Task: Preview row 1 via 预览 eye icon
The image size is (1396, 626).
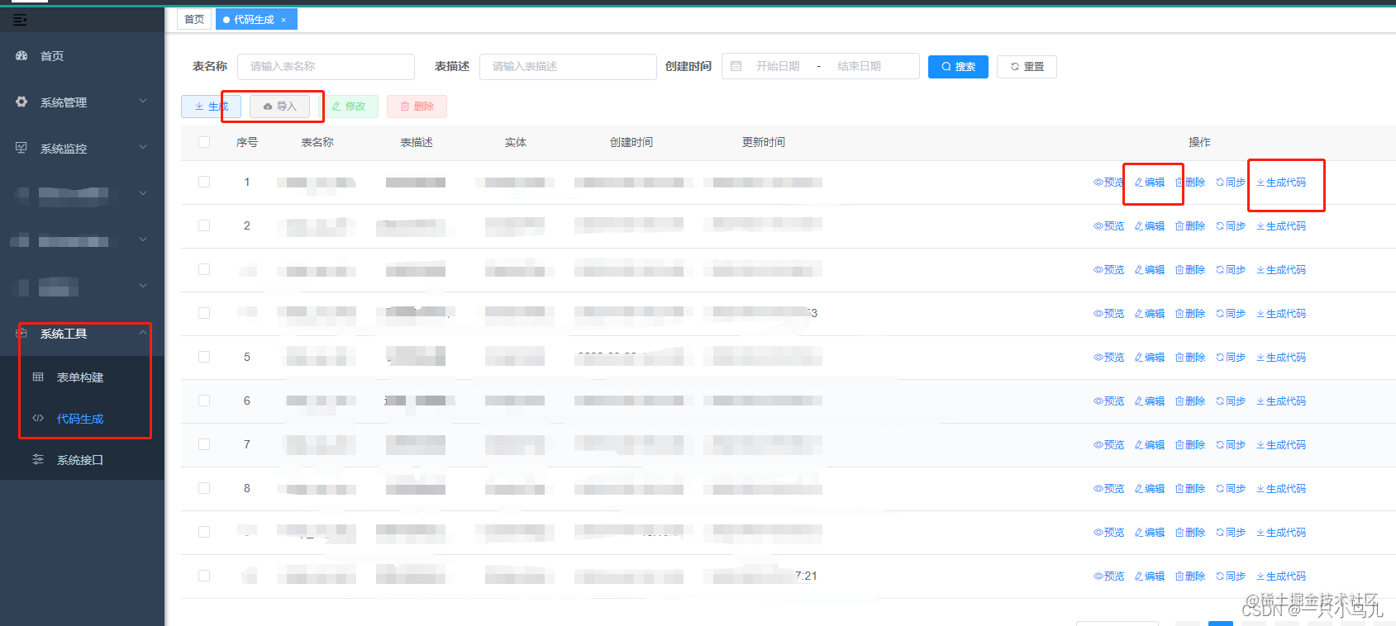Action: [x=1108, y=183]
